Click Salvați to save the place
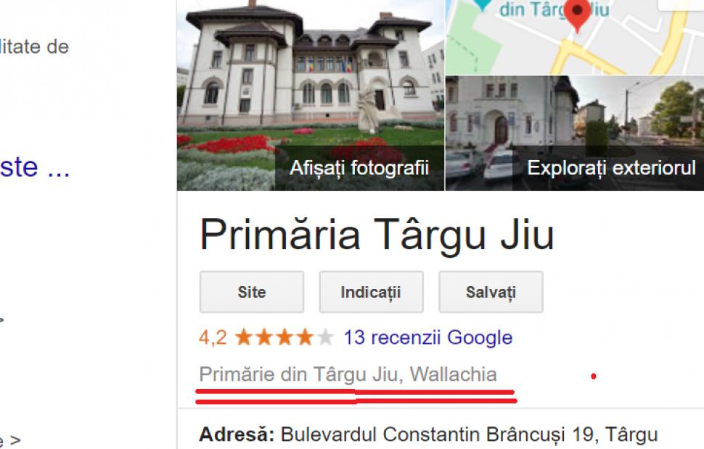The width and height of the screenshot is (704, 449). [491, 292]
